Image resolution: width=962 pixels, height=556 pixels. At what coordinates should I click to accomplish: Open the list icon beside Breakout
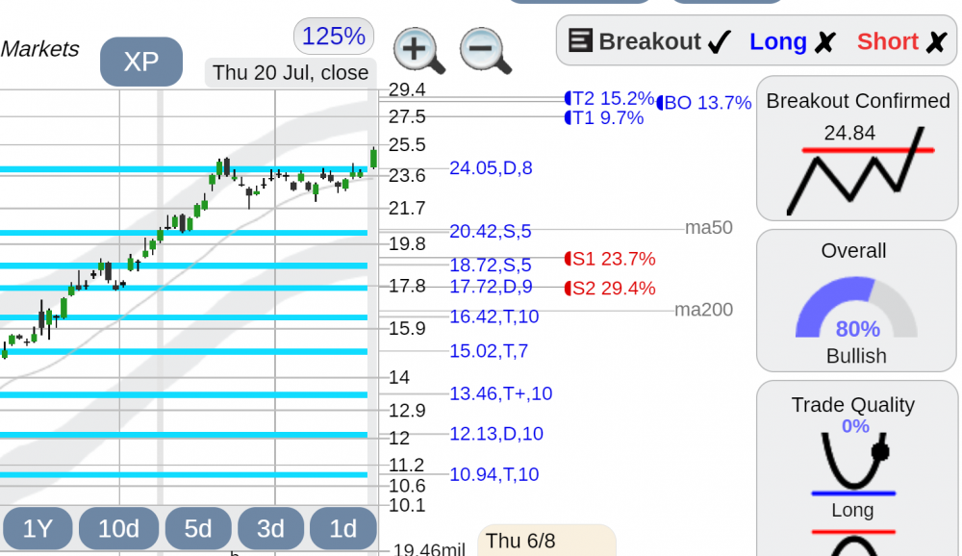[x=580, y=40]
